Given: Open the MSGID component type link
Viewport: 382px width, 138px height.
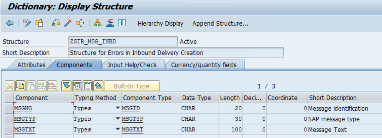Looking at the screenshot, I should (131, 108).
